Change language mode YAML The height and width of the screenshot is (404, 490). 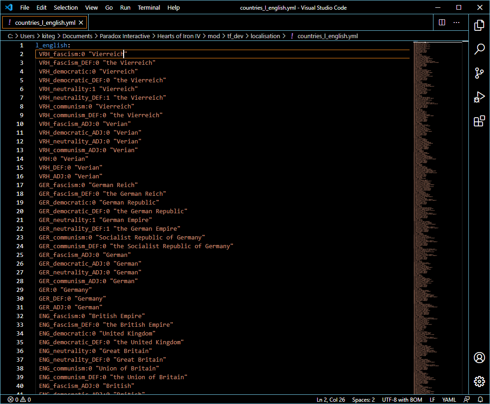pos(449,399)
